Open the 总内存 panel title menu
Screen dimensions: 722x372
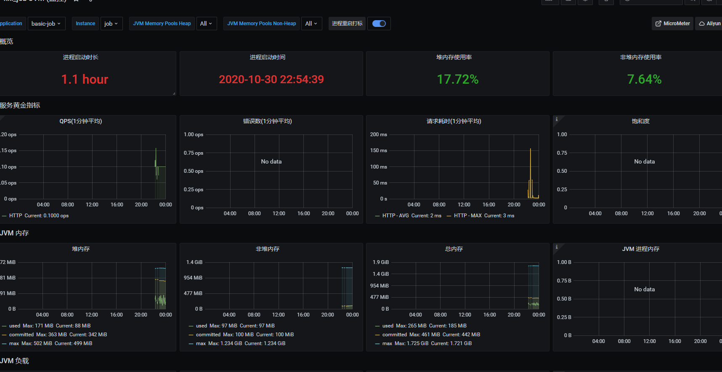tap(454, 249)
